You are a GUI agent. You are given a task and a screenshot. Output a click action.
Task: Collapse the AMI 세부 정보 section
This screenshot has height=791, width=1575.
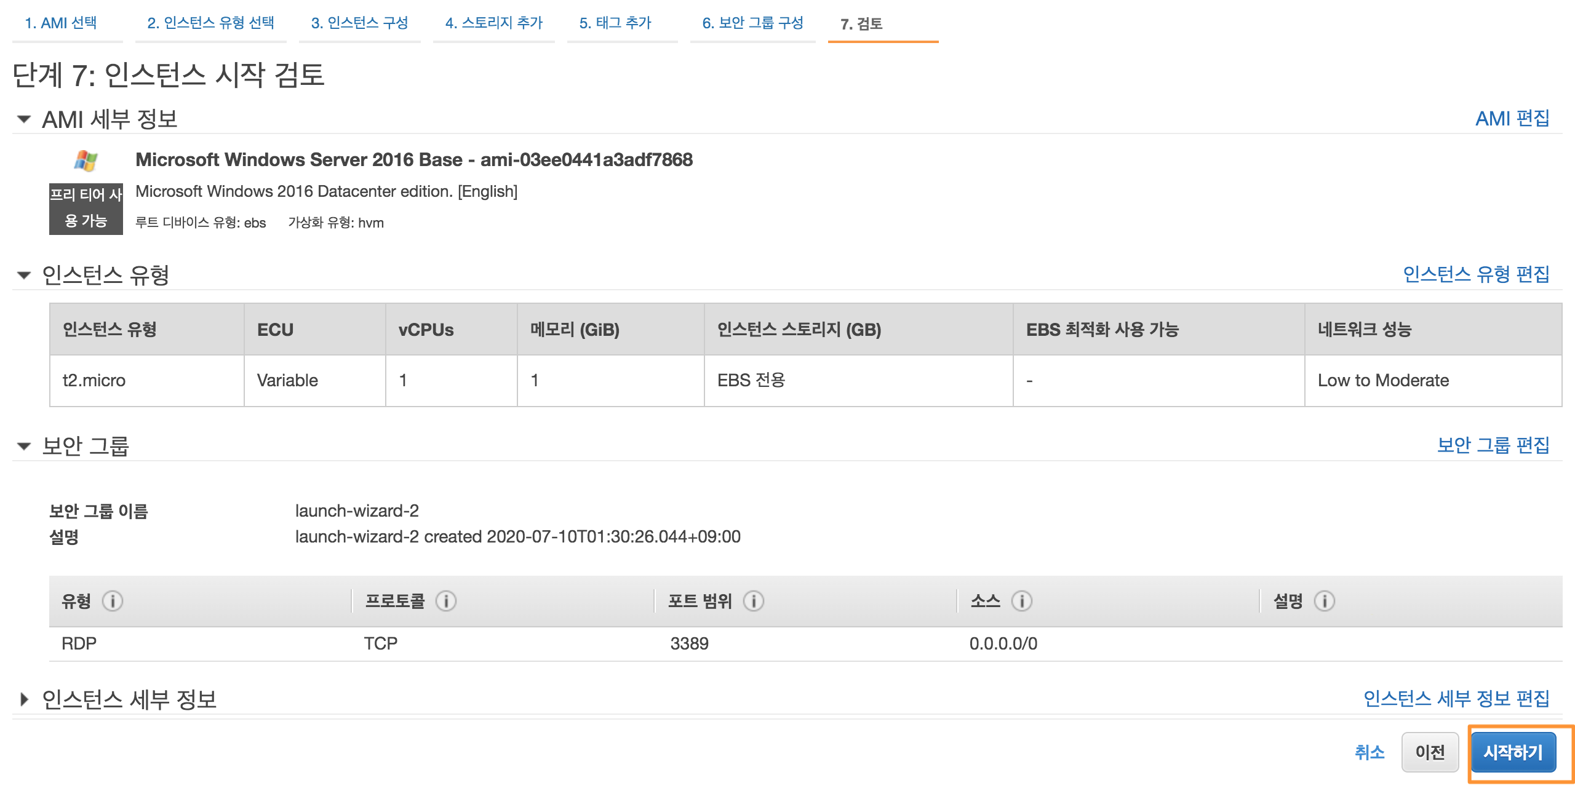[24, 119]
